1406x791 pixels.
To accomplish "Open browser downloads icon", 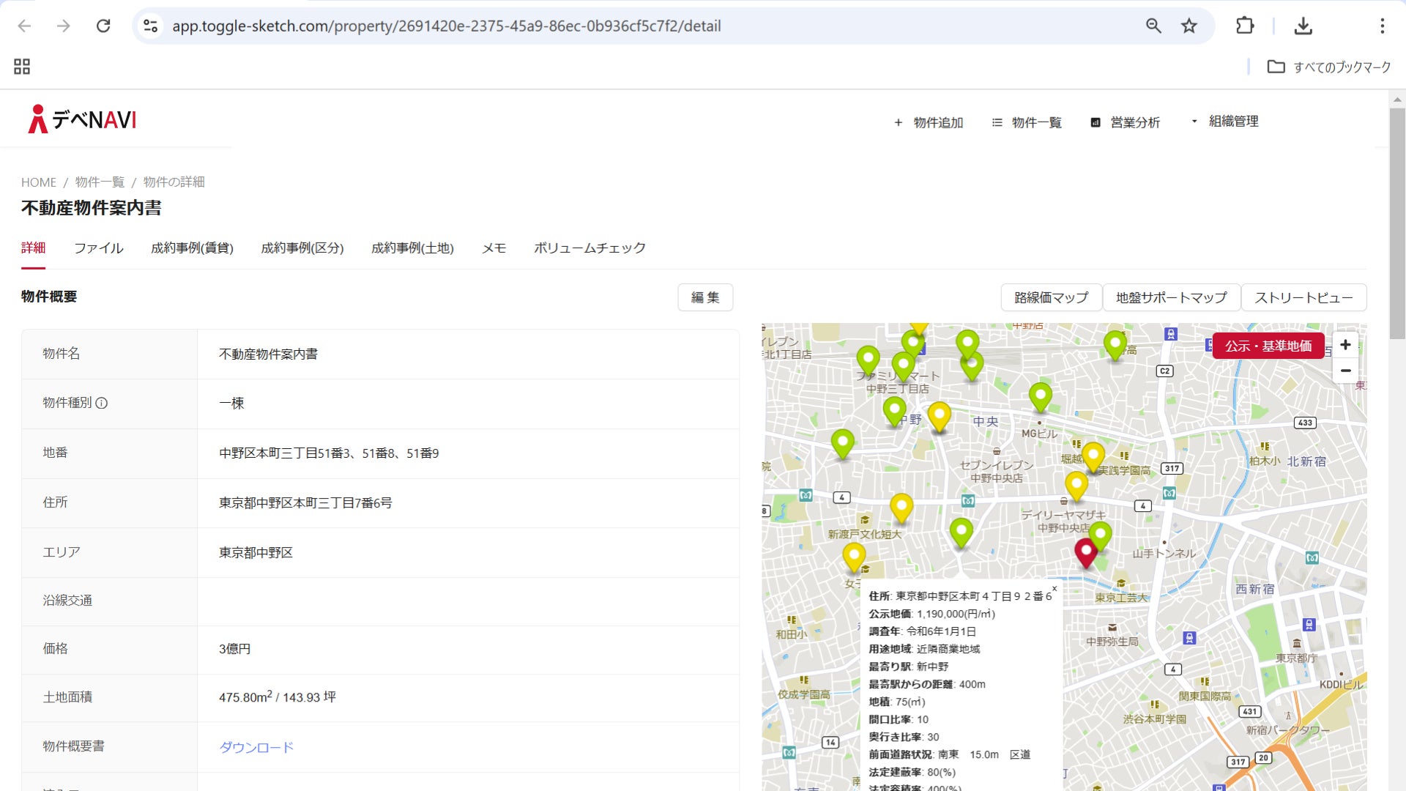I will pos(1303,26).
